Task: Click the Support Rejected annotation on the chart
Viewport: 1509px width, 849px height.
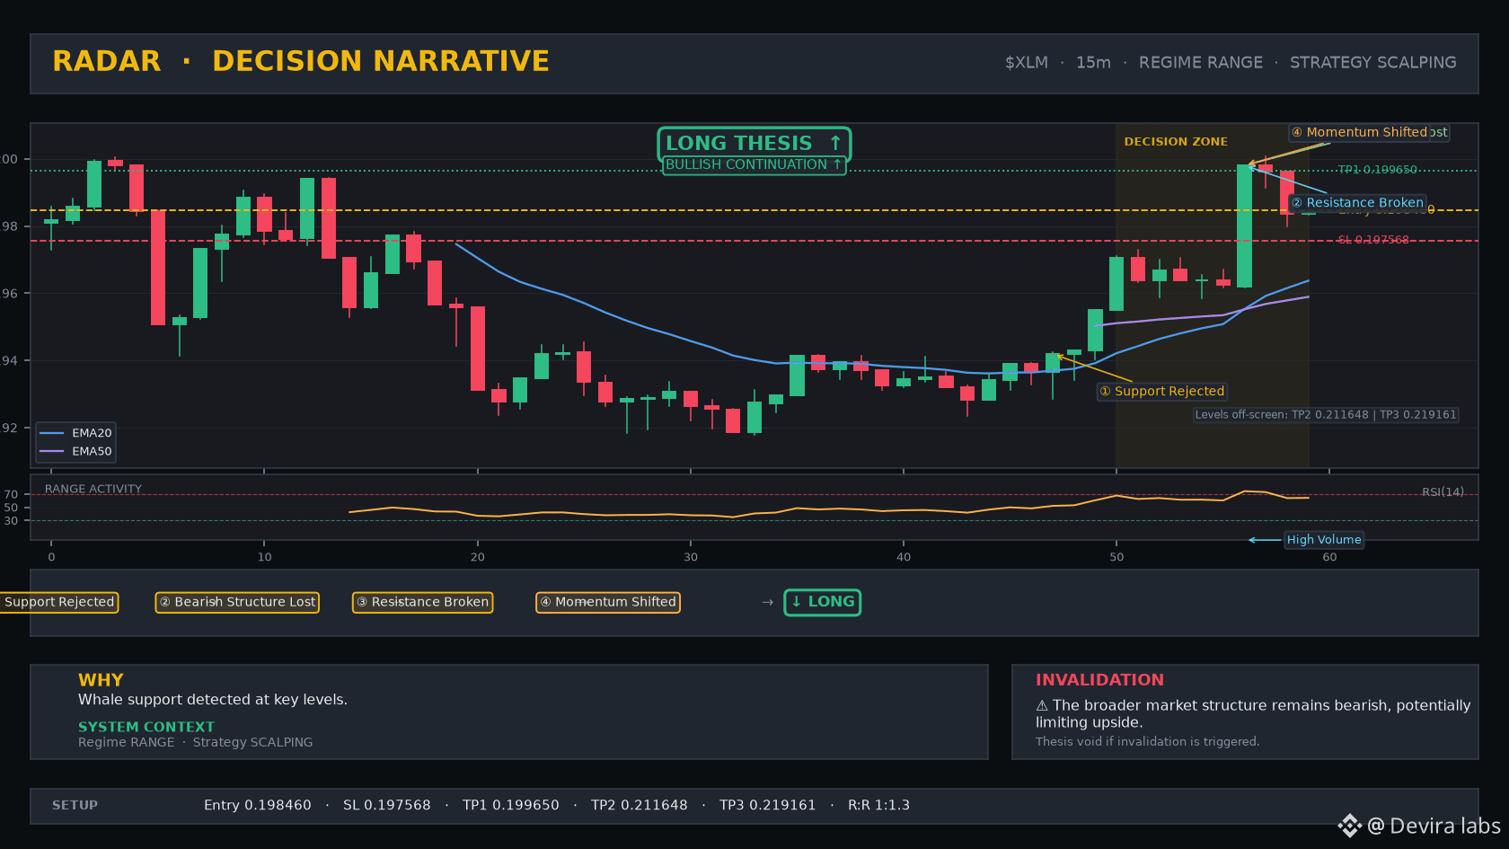Action: (x=1162, y=392)
